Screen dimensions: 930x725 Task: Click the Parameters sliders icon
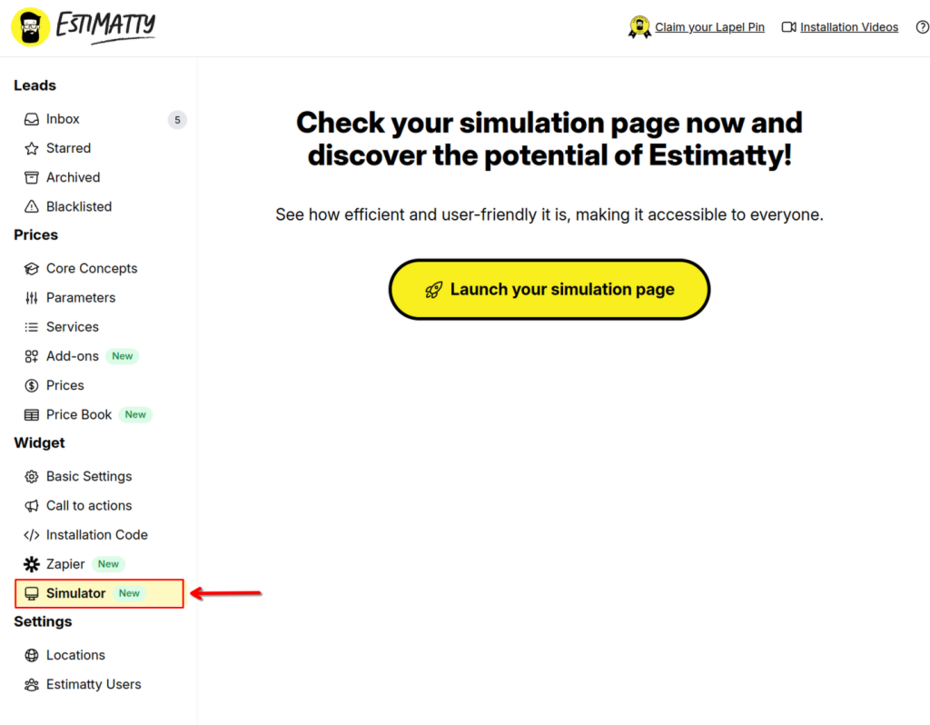coord(32,298)
